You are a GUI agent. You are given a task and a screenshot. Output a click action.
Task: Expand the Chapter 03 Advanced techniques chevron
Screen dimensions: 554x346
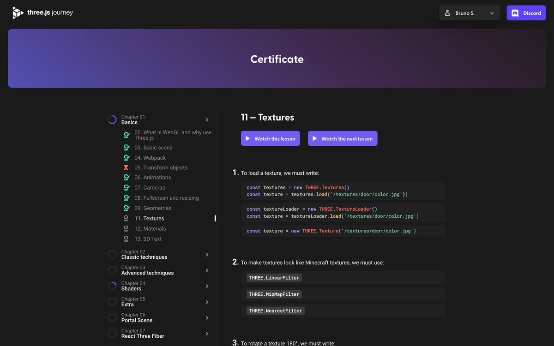tap(207, 270)
